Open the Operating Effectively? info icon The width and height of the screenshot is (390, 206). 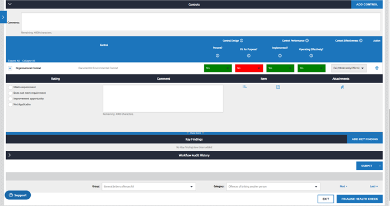pyautogui.click(x=311, y=56)
